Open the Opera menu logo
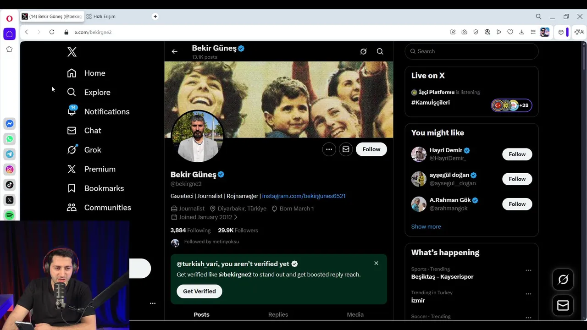Screen dimensions: 587x330 point(9,19)
